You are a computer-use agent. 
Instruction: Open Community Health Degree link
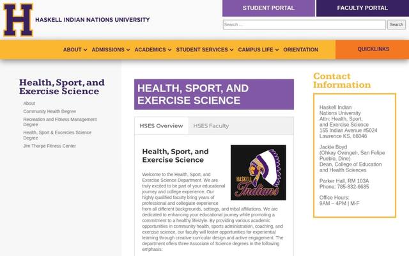50,111
